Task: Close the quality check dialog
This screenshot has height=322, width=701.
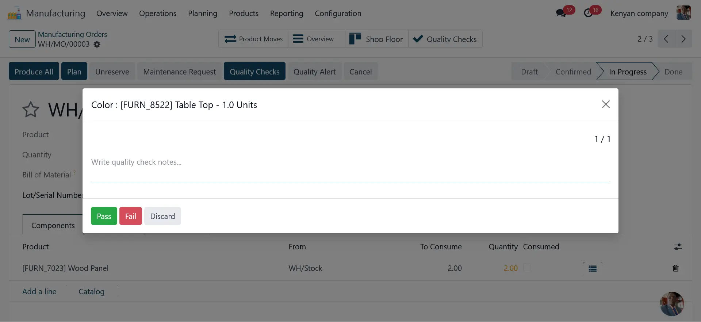Action: [606, 104]
